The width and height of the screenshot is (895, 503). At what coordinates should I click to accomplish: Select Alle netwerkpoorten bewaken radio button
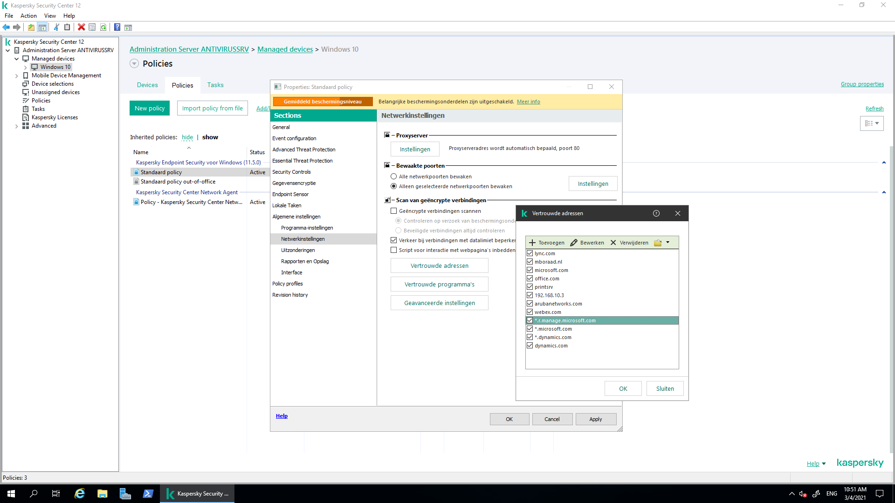(x=394, y=177)
